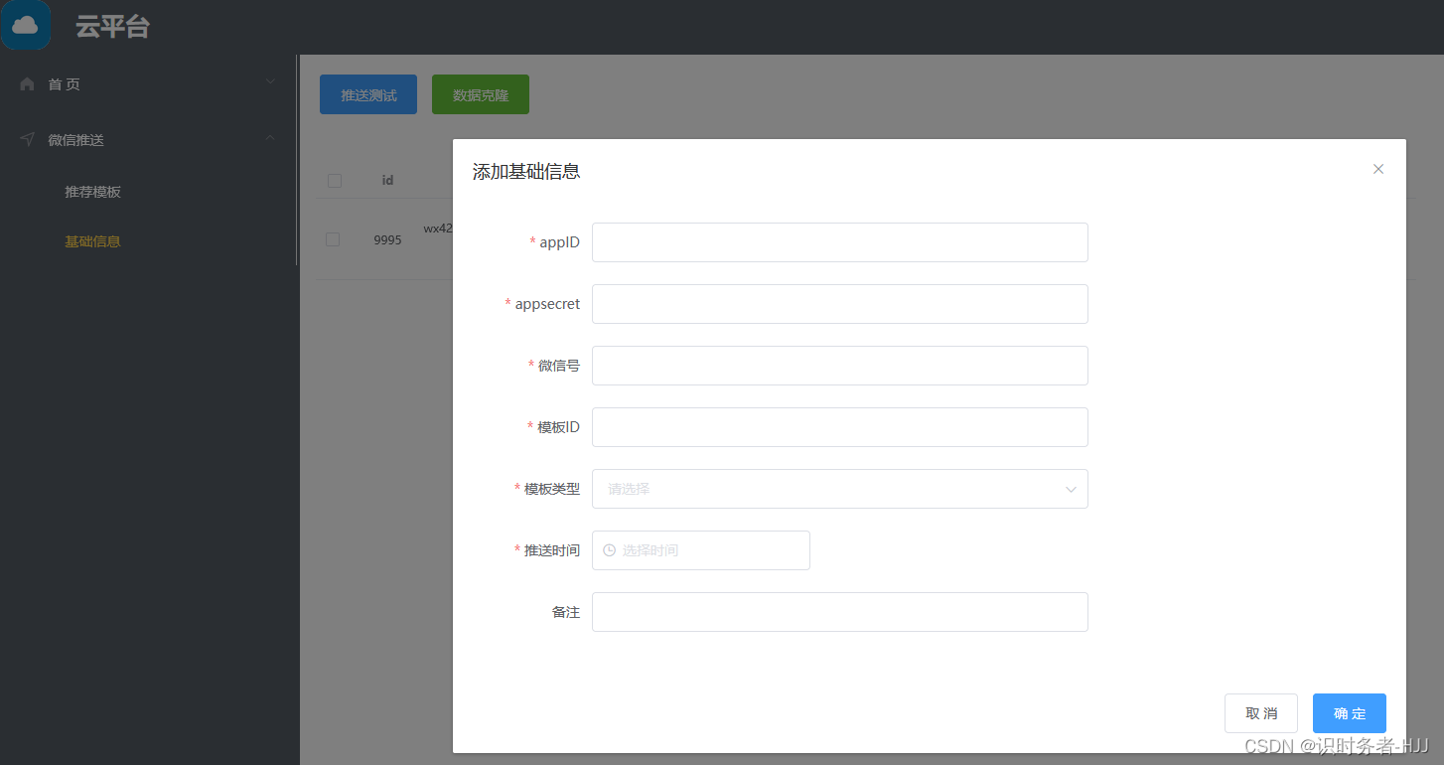Open the 首页 menu item
Screen dimensions: 1444x765
[149, 84]
